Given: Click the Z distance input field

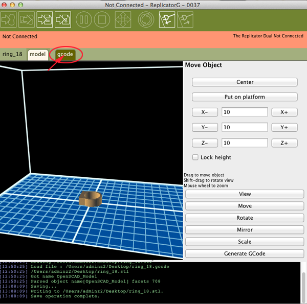Looking at the screenshot, I should [245, 143].
